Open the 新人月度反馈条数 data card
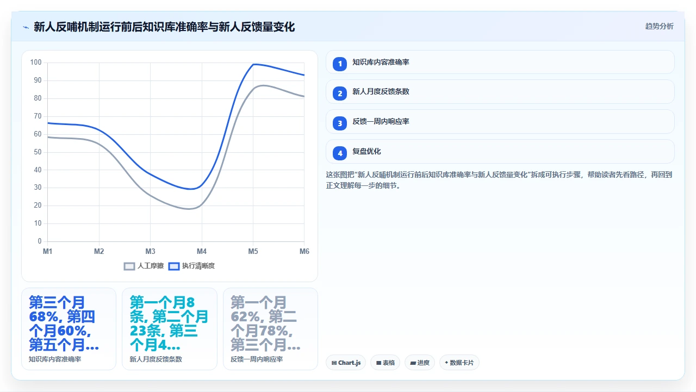This screenshot has height=392, width=696. click(170, 329)
